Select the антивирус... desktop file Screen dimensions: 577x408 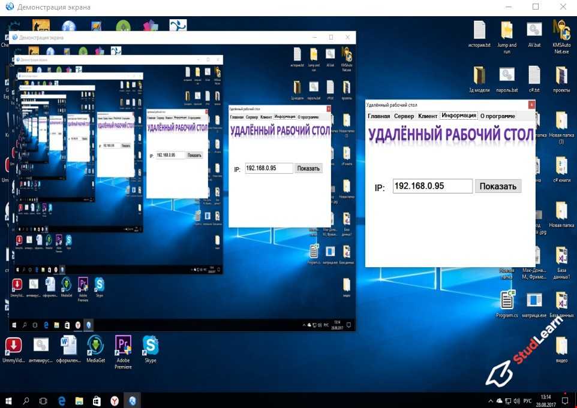[x=41, y=350]
